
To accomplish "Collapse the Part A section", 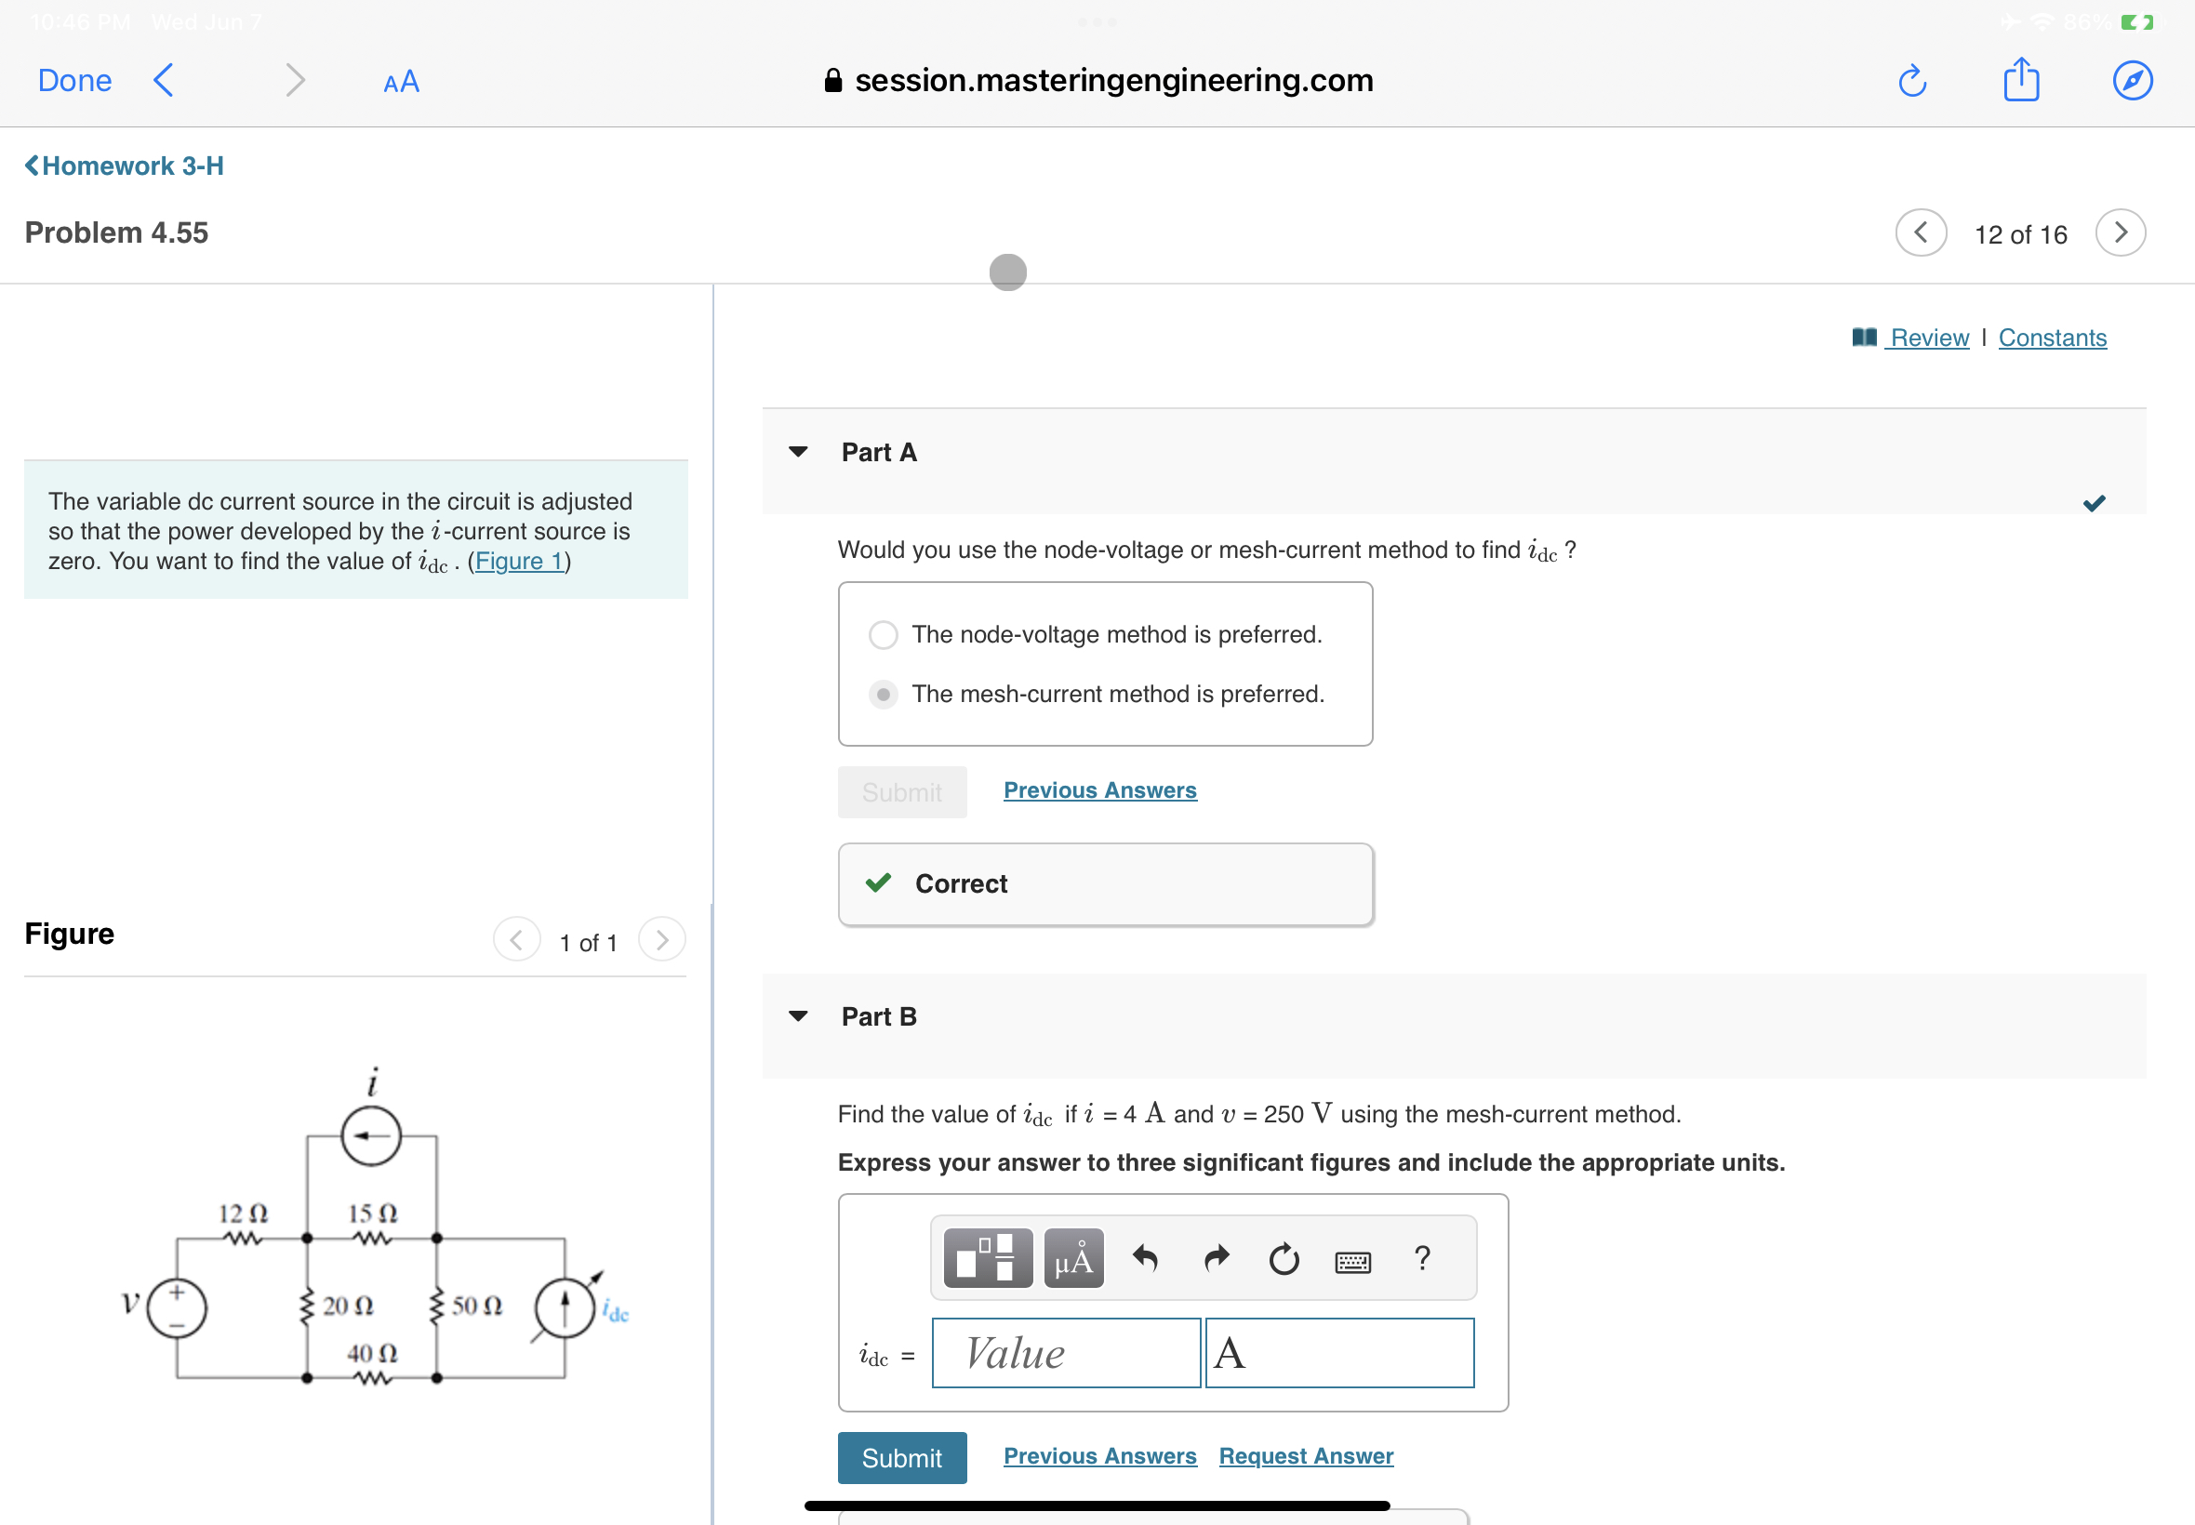I will pos(798,452).
